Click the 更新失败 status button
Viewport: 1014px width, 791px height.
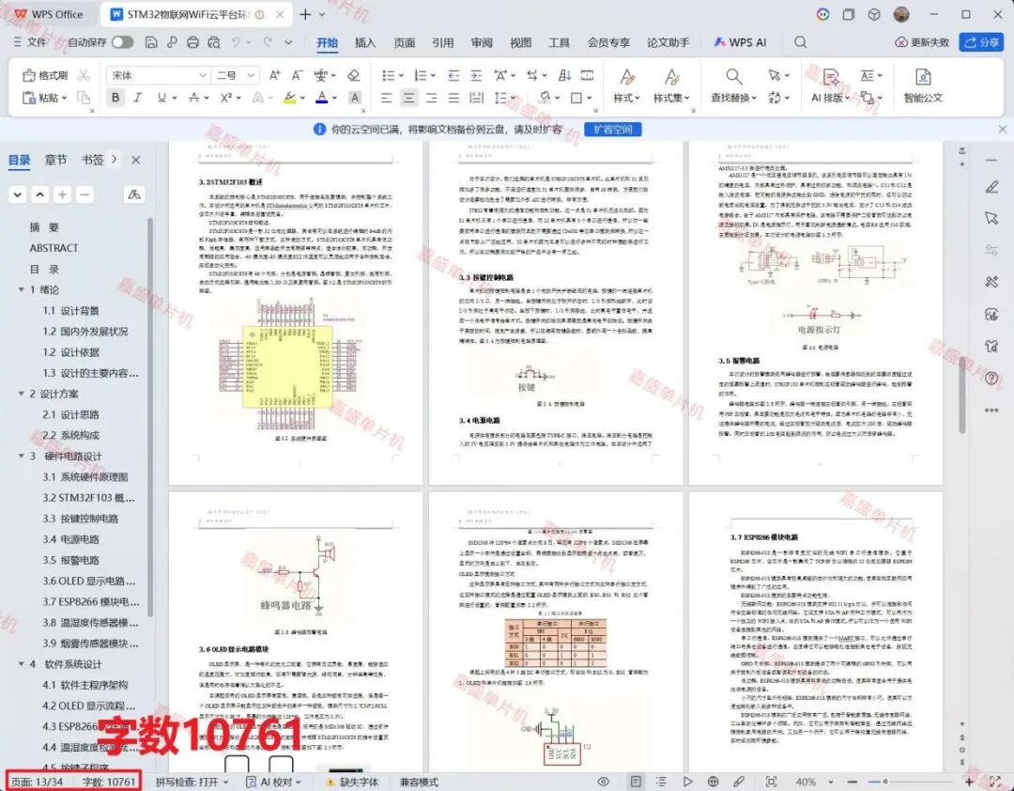pos(922,42)
